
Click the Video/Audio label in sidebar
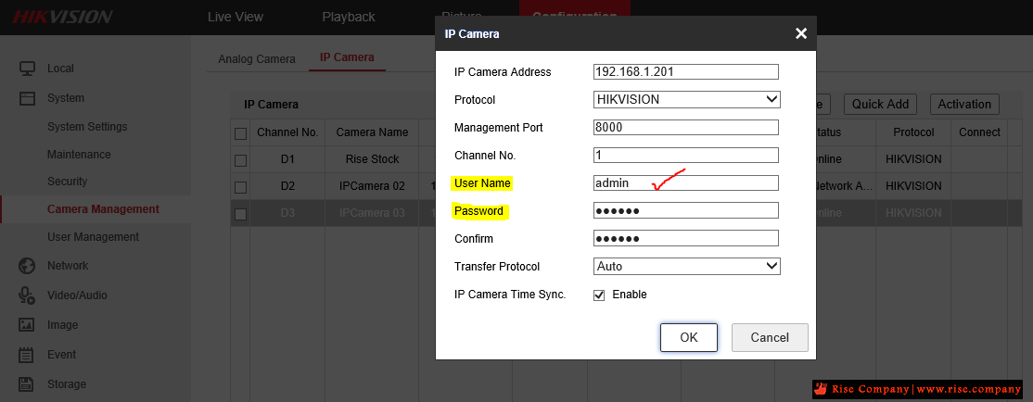77,295
